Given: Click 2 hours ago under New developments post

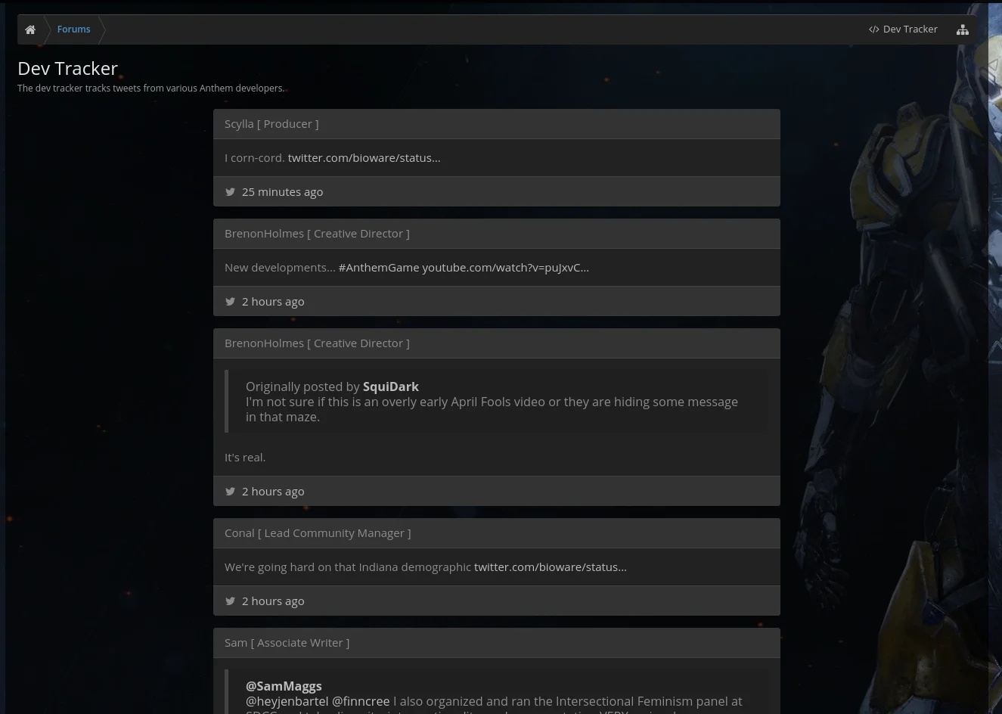Looking at the screenshot, I should point(273,302).
